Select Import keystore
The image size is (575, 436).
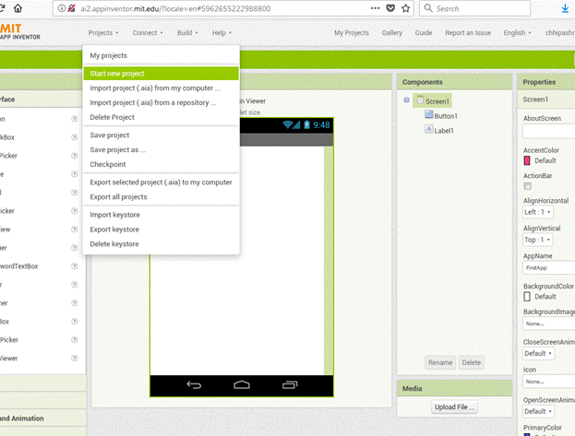pyautogui.click(x=161, y=215)
